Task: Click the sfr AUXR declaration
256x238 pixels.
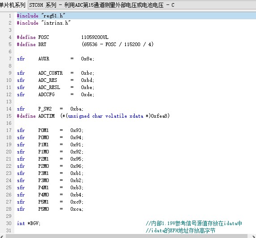Action: tap(55, 59)
